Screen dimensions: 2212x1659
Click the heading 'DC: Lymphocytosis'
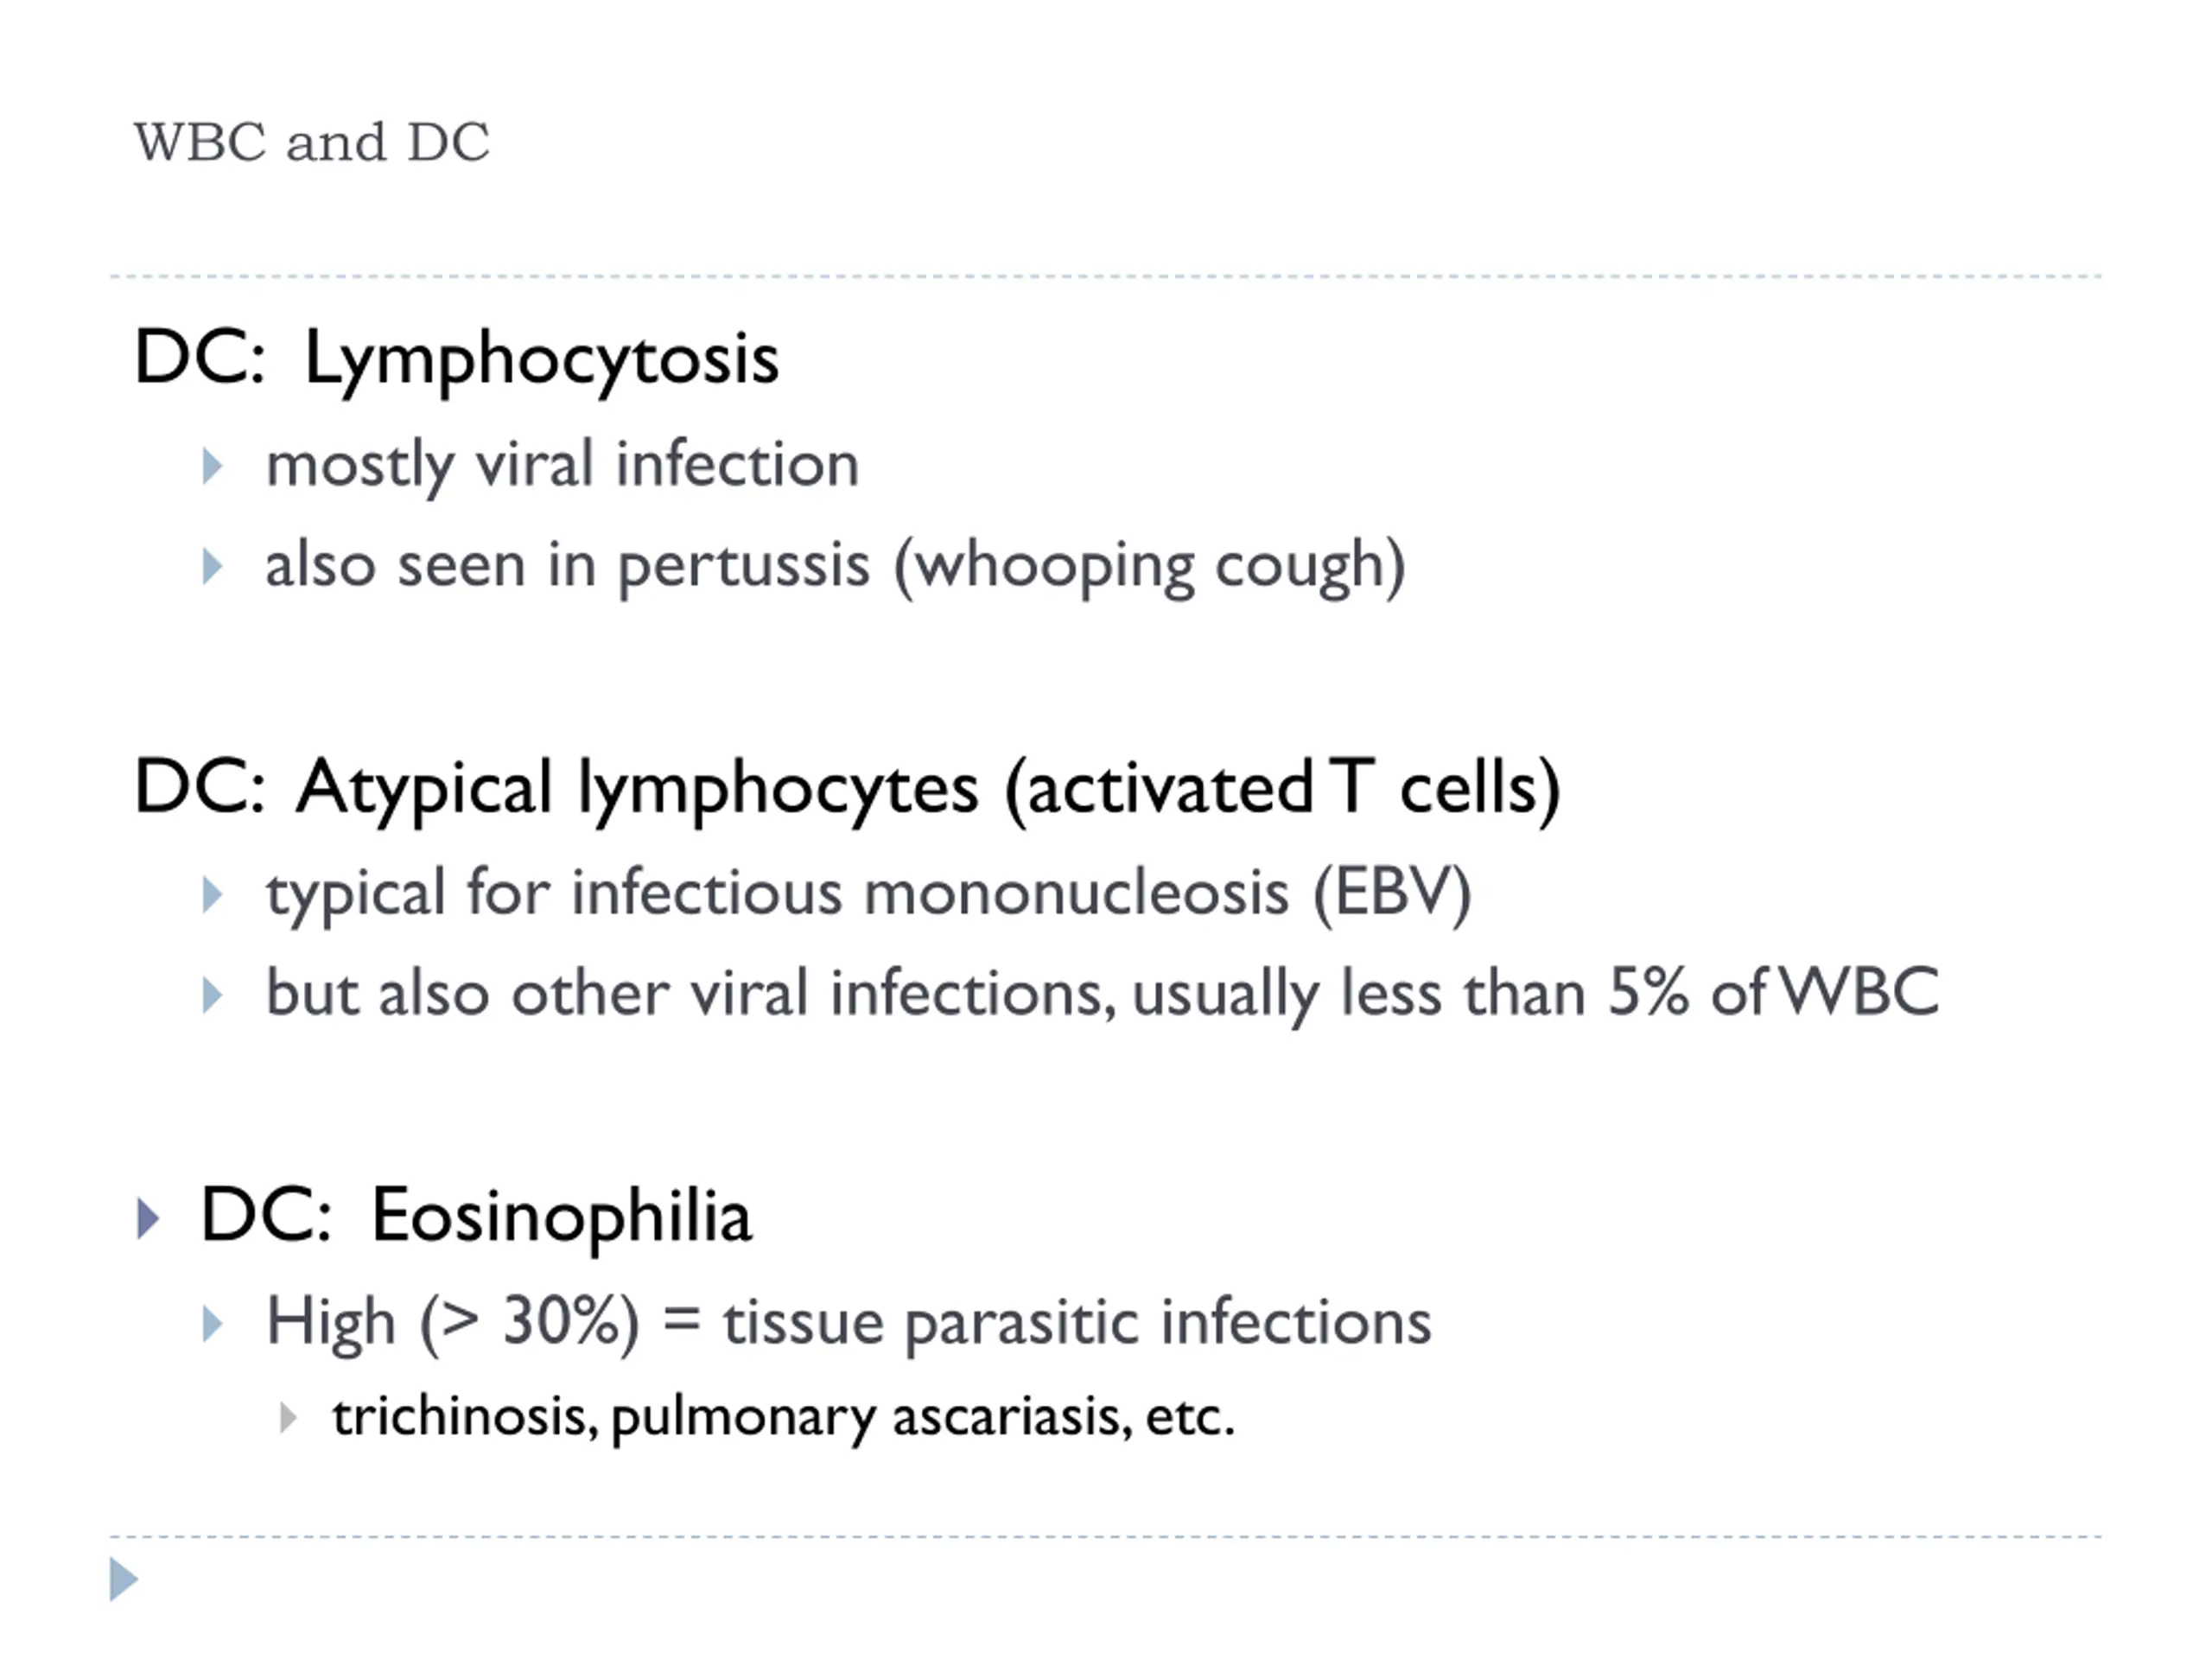coord(456,359)
